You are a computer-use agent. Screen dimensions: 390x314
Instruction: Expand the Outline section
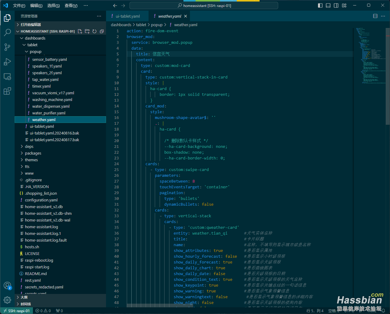(60, 297)
